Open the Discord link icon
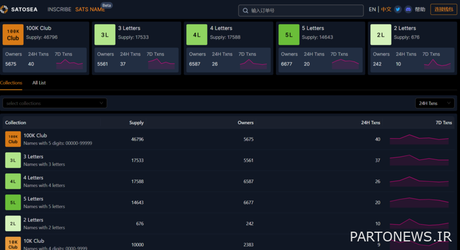Screen dimensions: 460x250 (x=408, y=9)
